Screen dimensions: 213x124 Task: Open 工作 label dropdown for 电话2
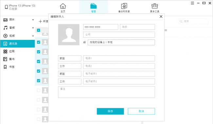tap(69, 66)
